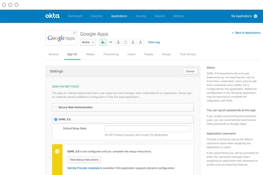Screen dimensions: 263x175
Task: Click the My Applications arrow icon
Action: tap(256, 16)
